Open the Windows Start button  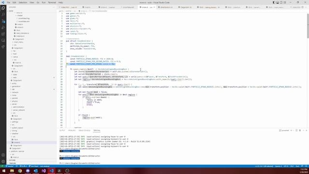click(x=4, y=171)
